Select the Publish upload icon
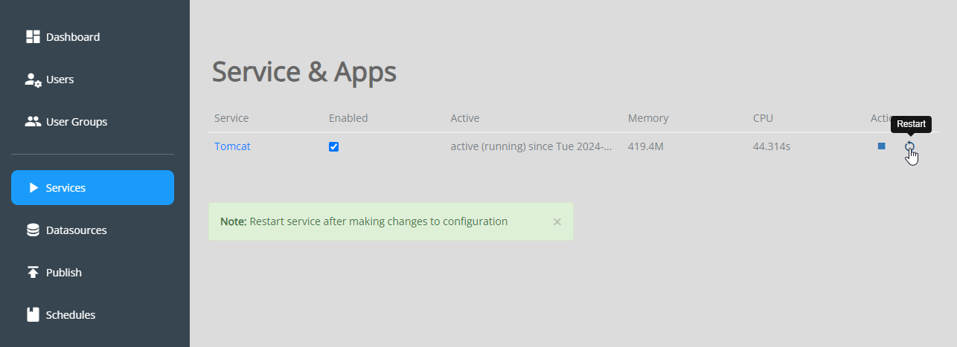 (33, 273)
